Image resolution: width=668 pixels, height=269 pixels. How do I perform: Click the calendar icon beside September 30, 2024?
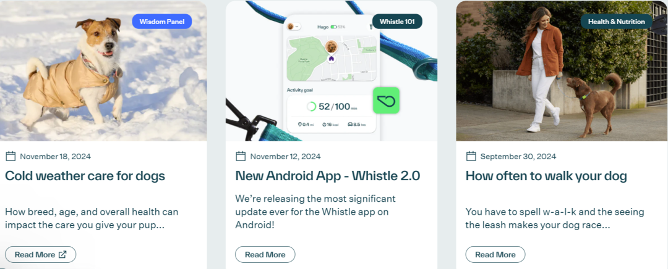tap(471, 156)
